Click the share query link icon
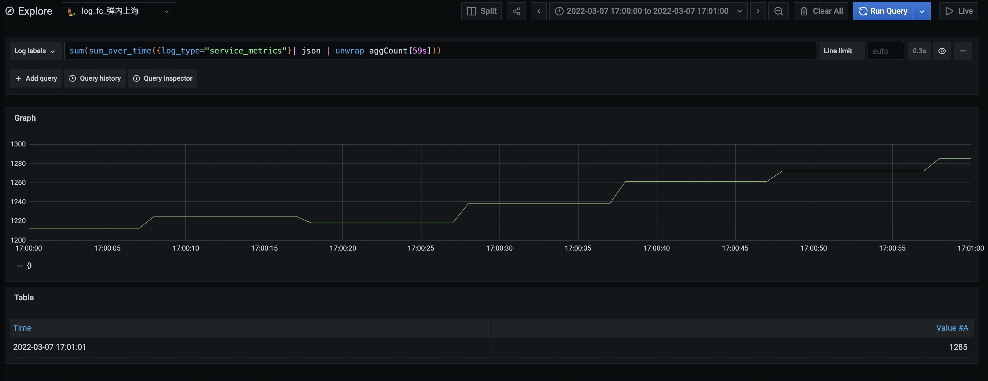Screen dimensions: 988x381 click(516, 11)
